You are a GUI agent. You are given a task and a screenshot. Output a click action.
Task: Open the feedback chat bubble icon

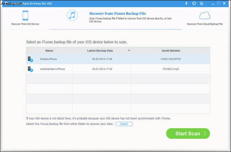(194, 4)
